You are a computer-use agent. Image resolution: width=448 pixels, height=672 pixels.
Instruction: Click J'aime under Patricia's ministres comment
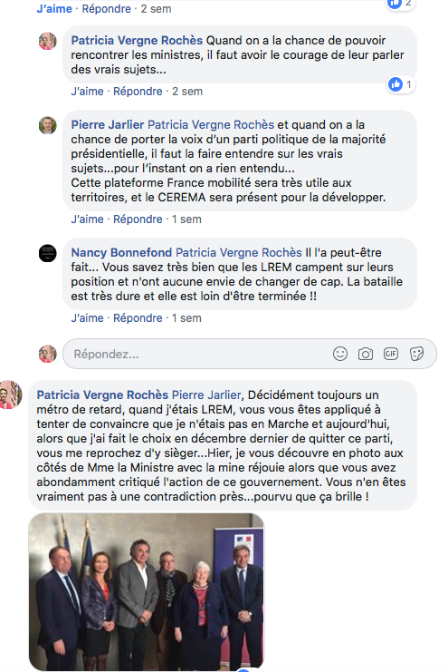(x=87, y=92)
